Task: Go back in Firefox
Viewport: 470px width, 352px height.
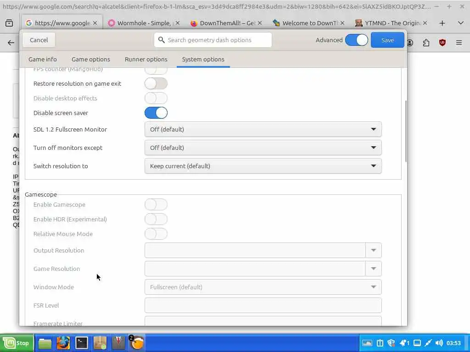Action: [11, 43]
